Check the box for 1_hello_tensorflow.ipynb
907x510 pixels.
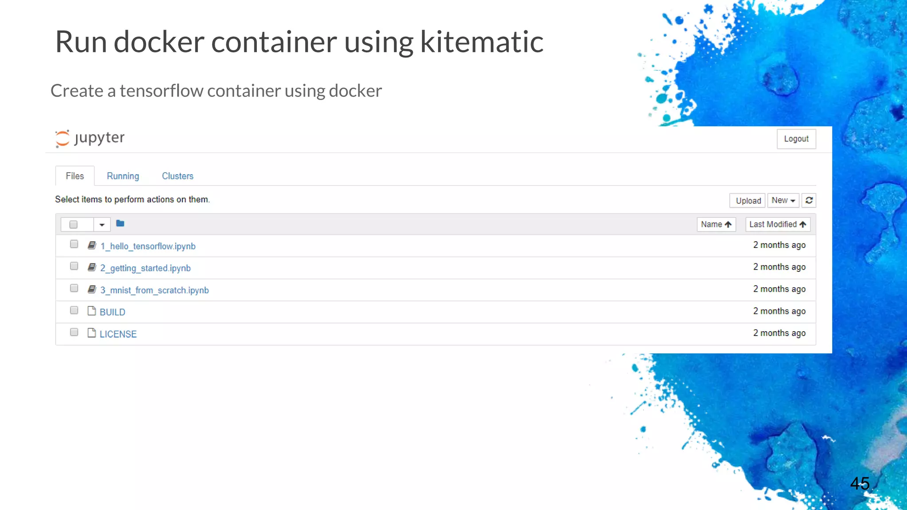[74, 244]
